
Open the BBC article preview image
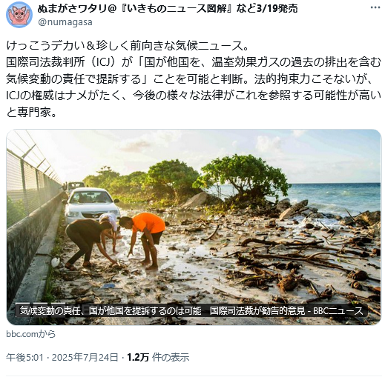pos(194,227)
